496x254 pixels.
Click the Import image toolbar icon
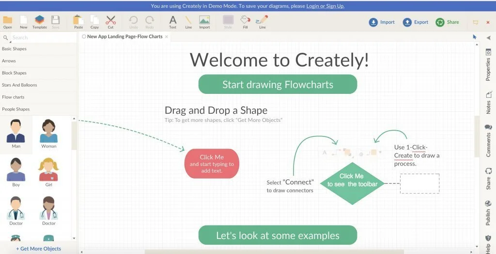pos(204,20)
